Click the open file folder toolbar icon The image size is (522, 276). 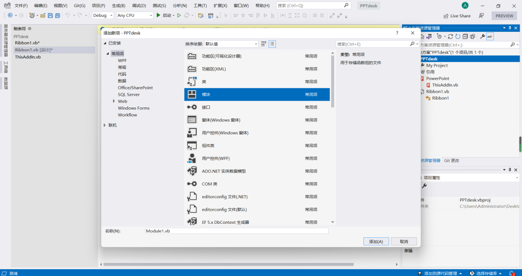(x=43, y=15)
